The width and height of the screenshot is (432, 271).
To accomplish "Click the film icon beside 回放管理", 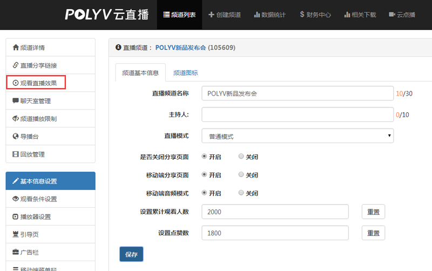I will (16, 154).
